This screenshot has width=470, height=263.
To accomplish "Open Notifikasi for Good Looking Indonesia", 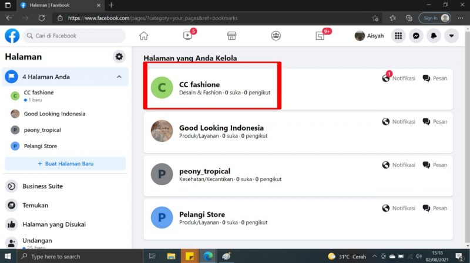I will pos(399,122).
